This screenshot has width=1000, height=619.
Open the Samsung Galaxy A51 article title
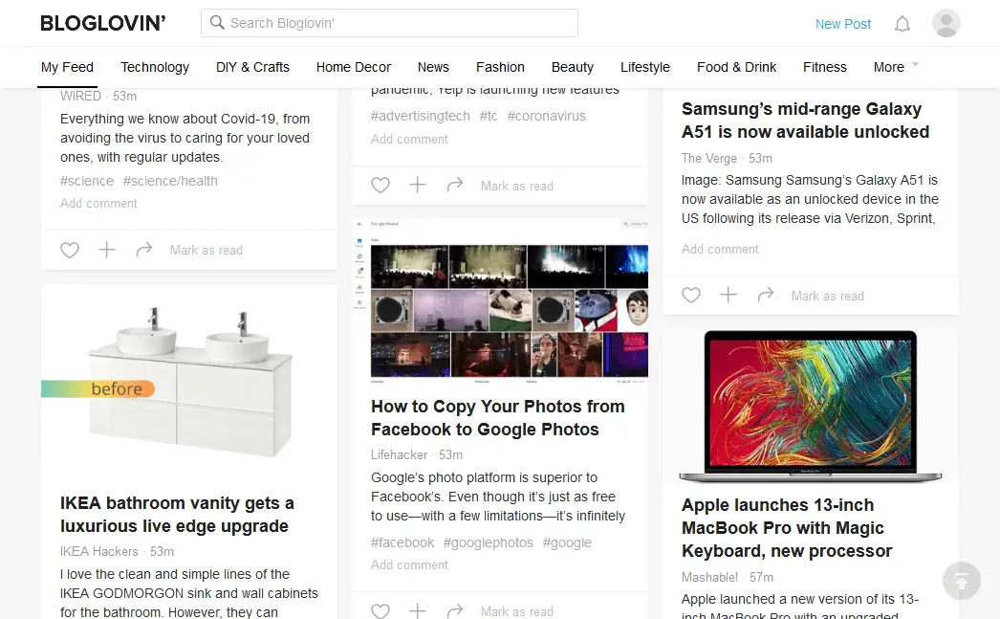coord(805,120)
